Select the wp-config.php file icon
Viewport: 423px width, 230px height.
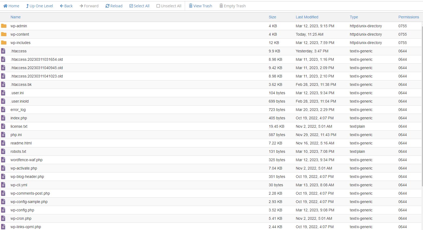coord(3,210)
